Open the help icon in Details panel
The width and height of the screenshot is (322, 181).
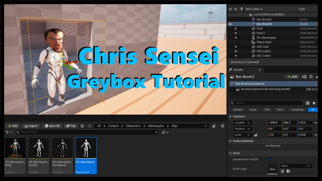311,77
